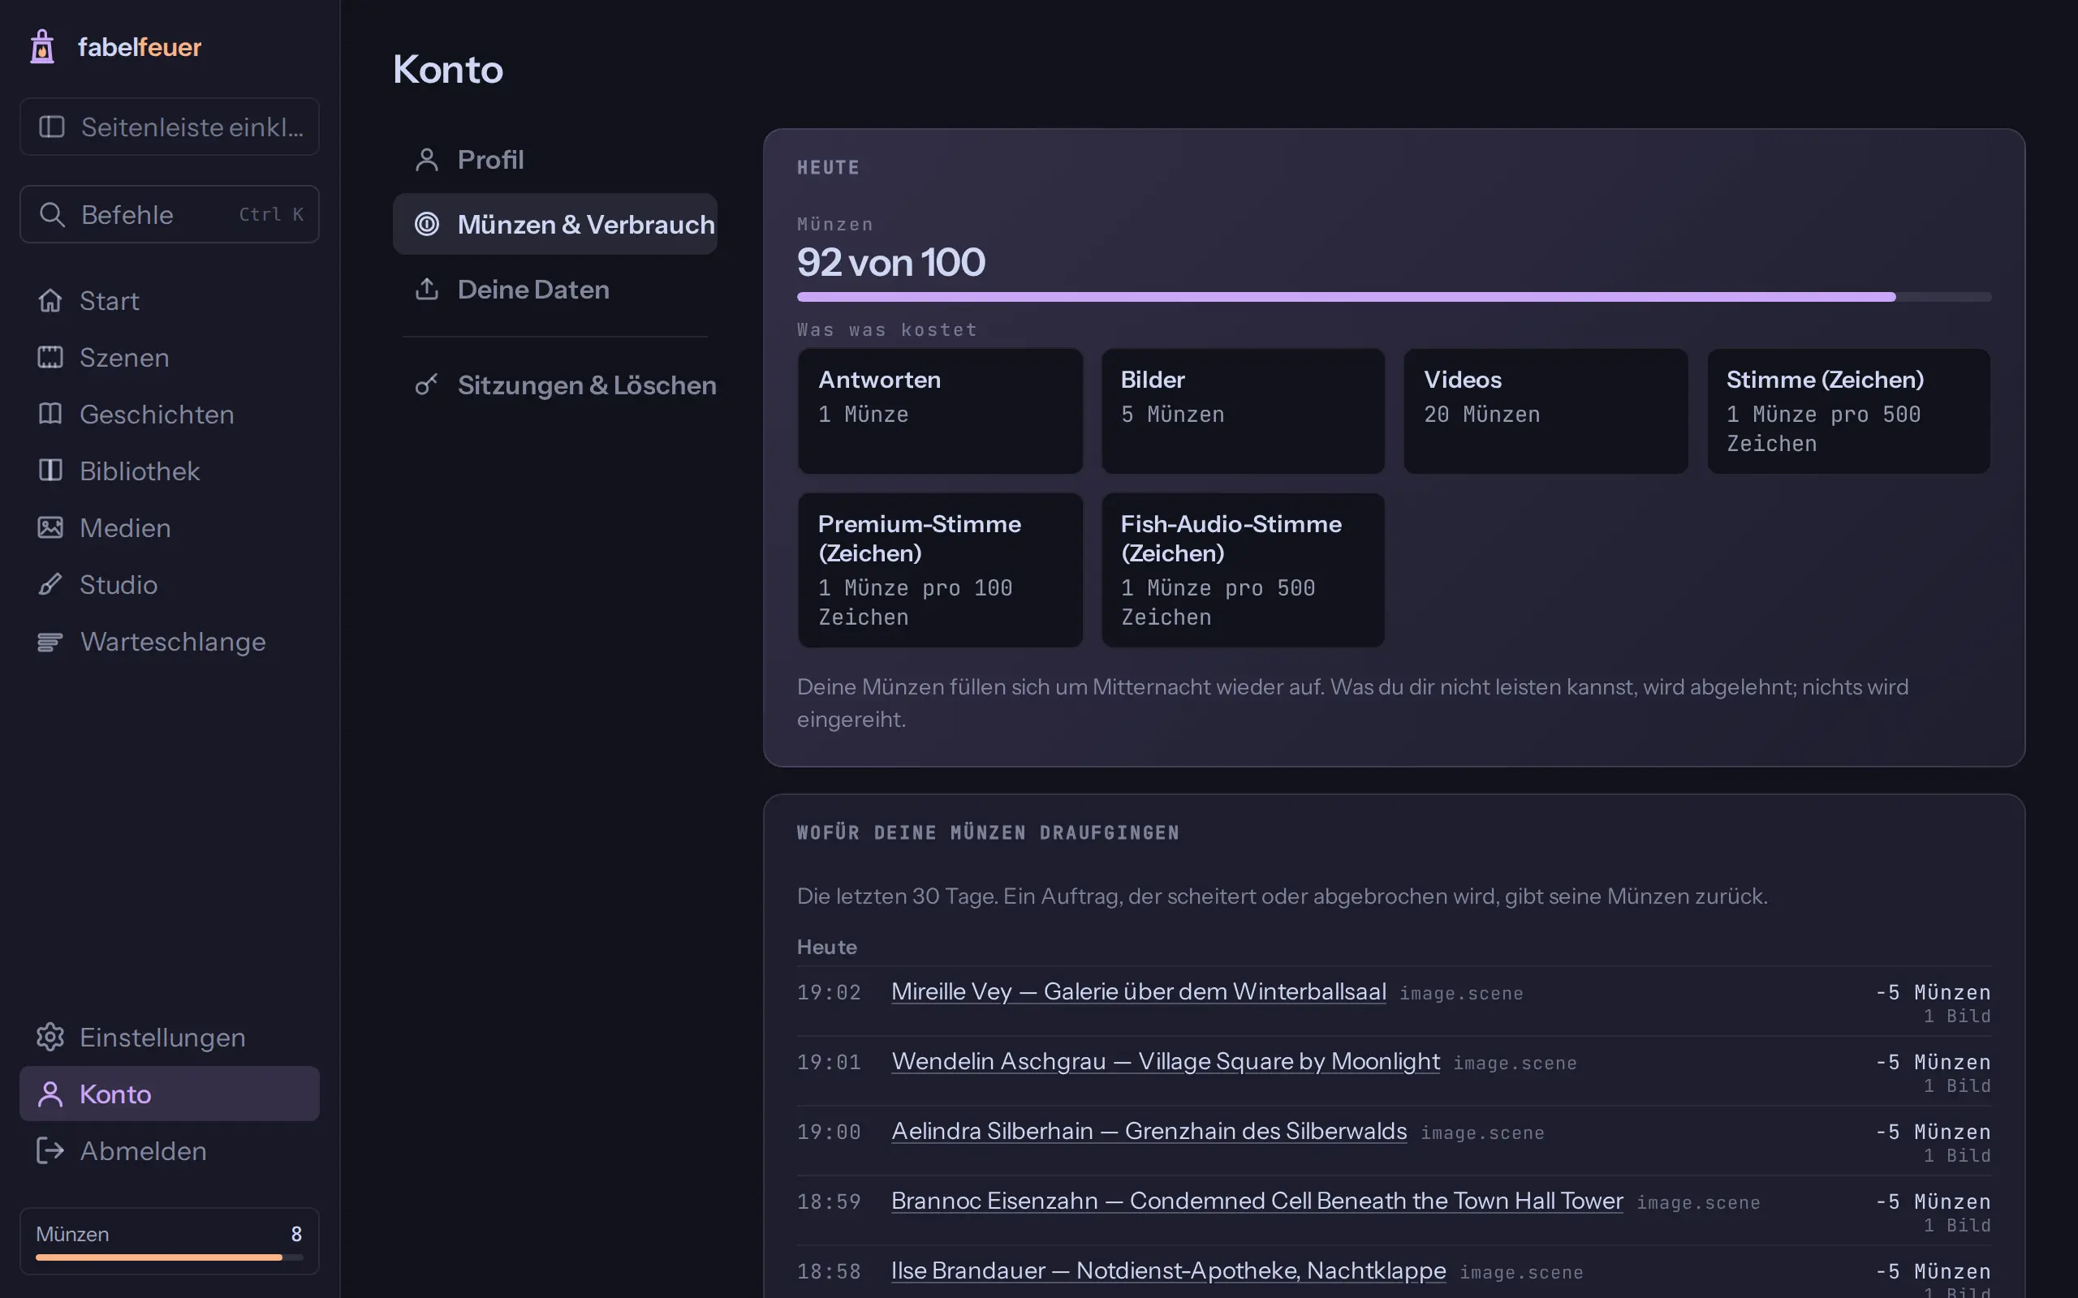Click the 92 von 100 coin progress bar
This screenshot has height=1298, width=2078.
(x=1394, y=297)
